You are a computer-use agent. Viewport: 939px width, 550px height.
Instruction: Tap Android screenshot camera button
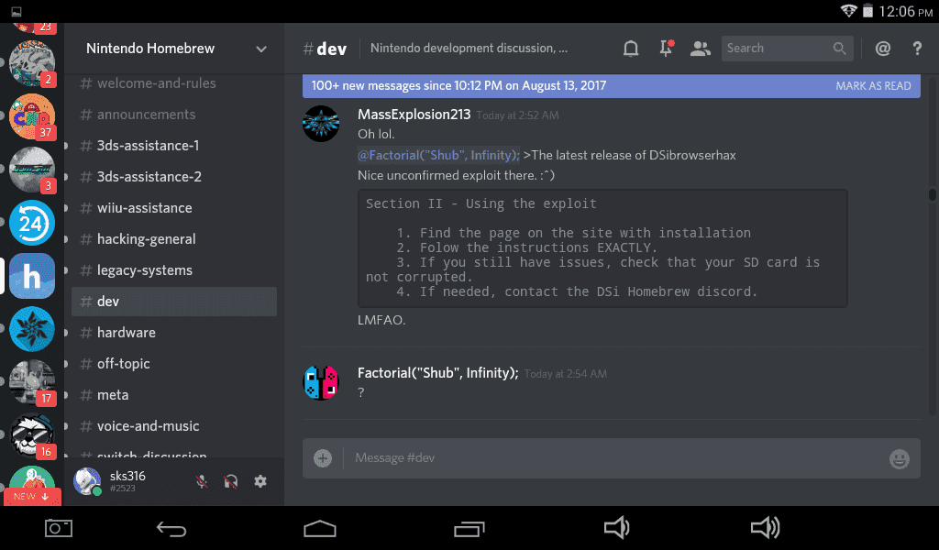(x=59, y=528)
